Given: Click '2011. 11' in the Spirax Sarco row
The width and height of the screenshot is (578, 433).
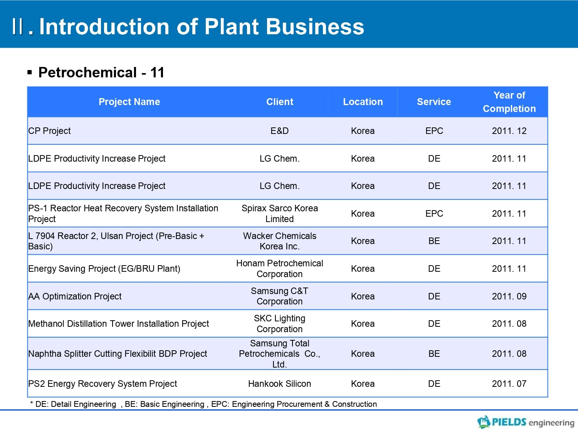Looking at the screenshot, I should [x=509, y=214].
